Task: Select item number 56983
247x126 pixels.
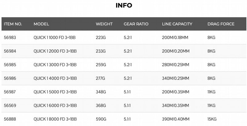Action: (x=9, y=38)
